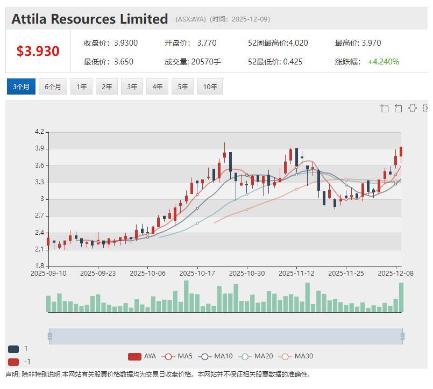
Task: Open the 5年 chart view
Action: (x=182, y=87)
